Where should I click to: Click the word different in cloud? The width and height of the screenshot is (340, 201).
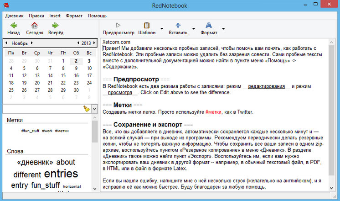coord(27,175)
